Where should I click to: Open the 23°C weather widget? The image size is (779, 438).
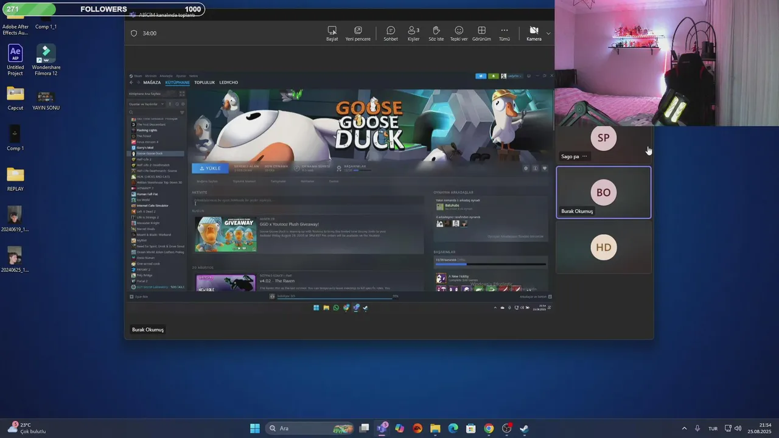(27, 428)
